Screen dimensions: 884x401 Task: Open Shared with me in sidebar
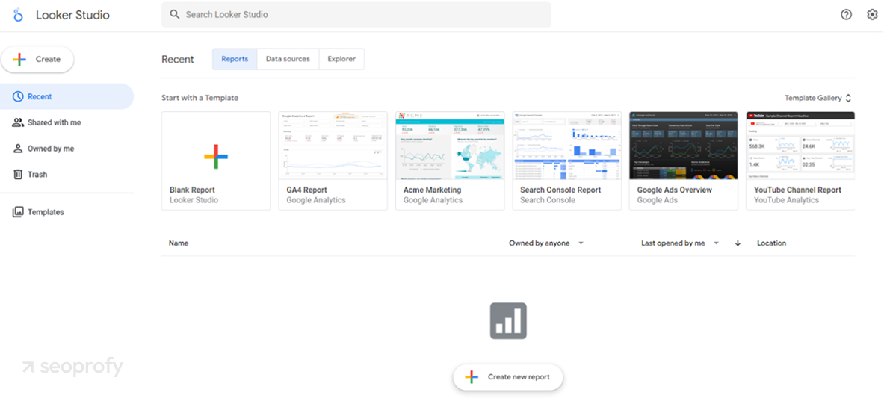54,122
